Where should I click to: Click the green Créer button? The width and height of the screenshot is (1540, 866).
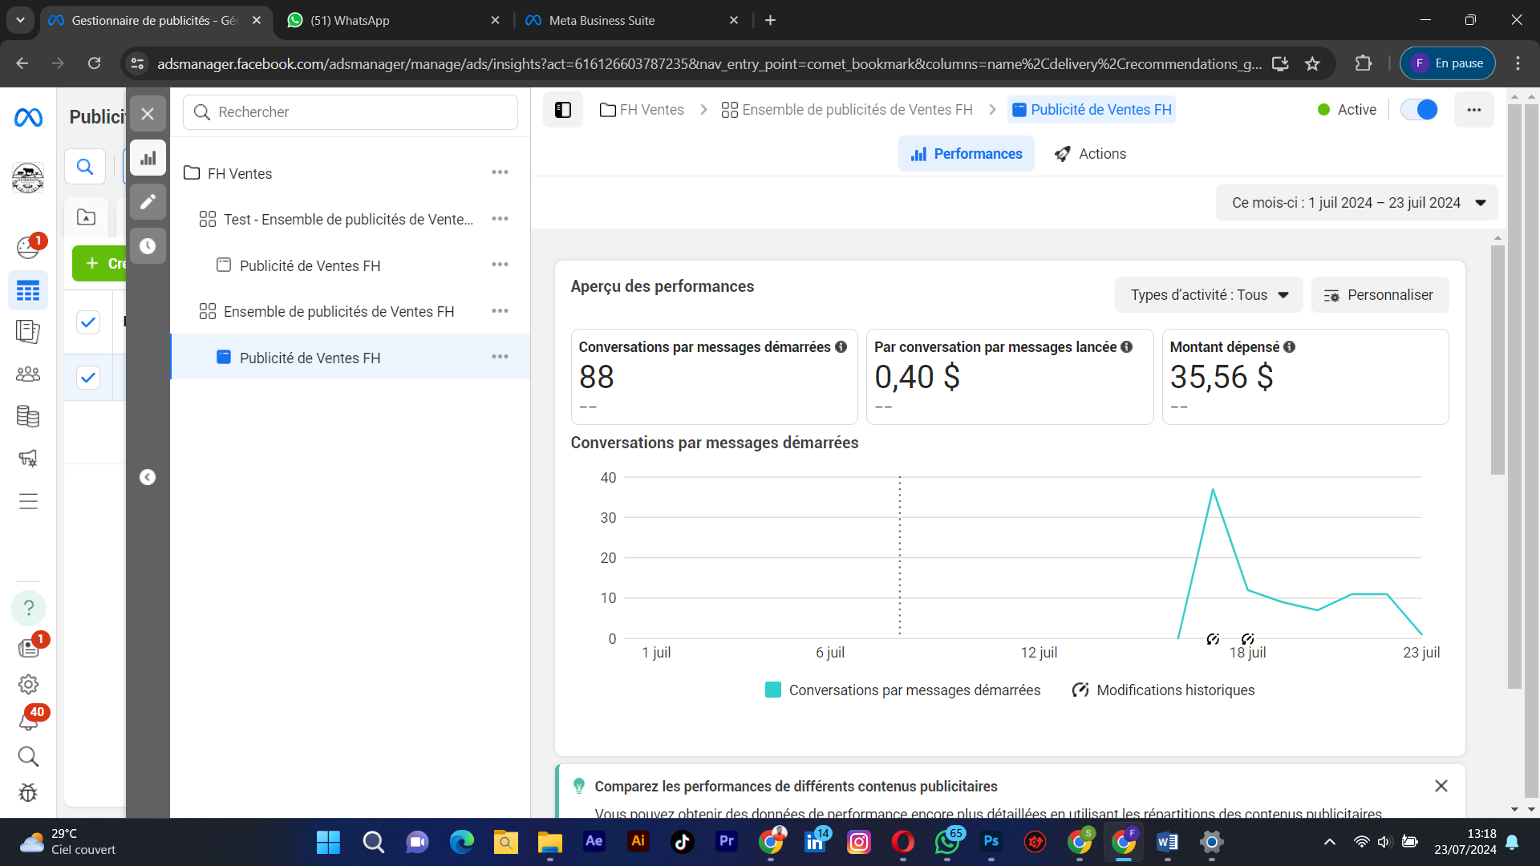click(99, 264)
